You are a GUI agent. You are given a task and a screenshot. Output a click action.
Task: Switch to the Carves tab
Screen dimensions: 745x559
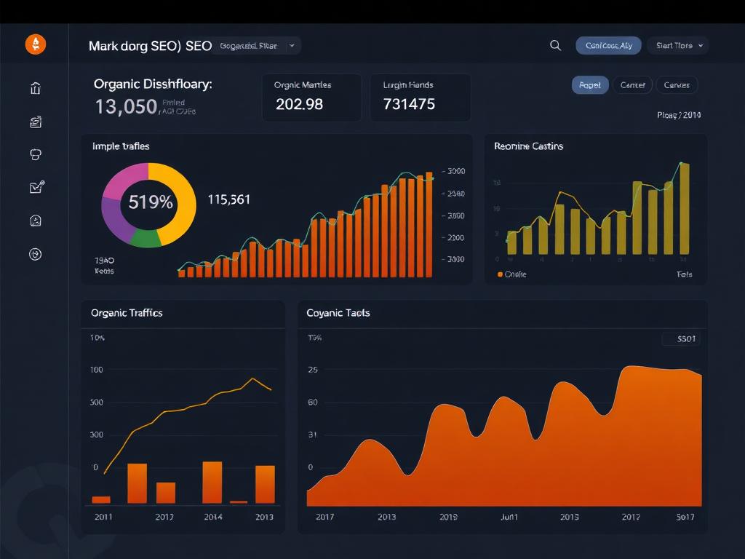coord(677,85)
